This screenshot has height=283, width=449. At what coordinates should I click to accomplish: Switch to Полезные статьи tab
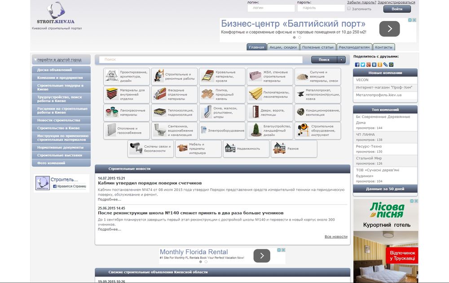point(318,47)
